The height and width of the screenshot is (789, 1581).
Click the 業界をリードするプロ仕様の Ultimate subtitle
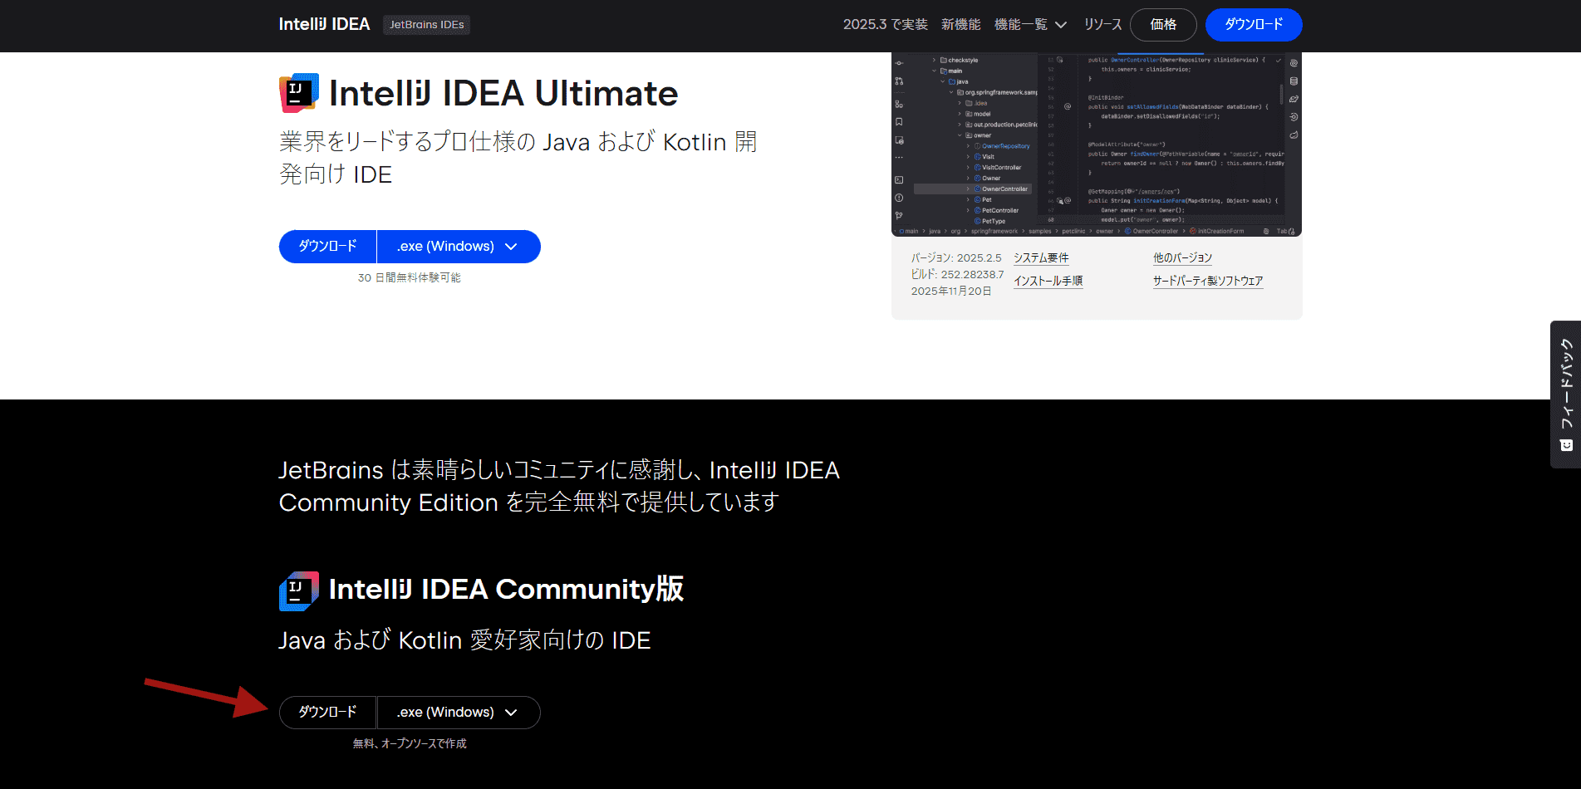pyautogui.click(x=518, y=158)
